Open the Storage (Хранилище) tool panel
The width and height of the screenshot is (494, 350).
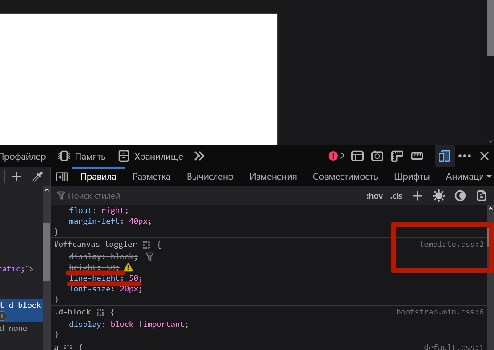tap(151, 156)
